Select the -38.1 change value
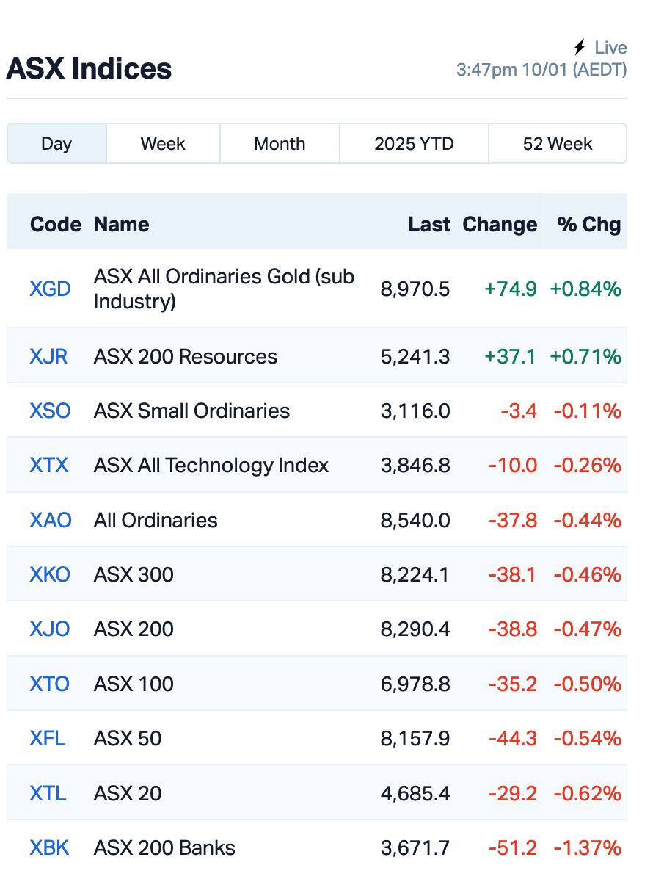 click(x=513, y=574)
